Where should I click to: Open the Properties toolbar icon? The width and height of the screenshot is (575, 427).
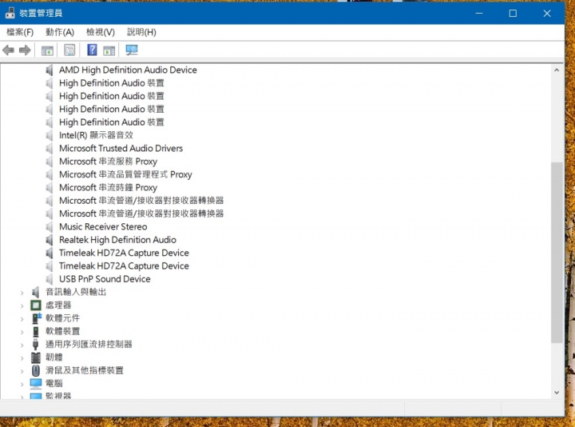(x=69, y=50)
